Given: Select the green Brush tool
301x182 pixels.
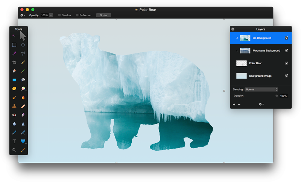Looking at the screenshot, I should 23,71.
